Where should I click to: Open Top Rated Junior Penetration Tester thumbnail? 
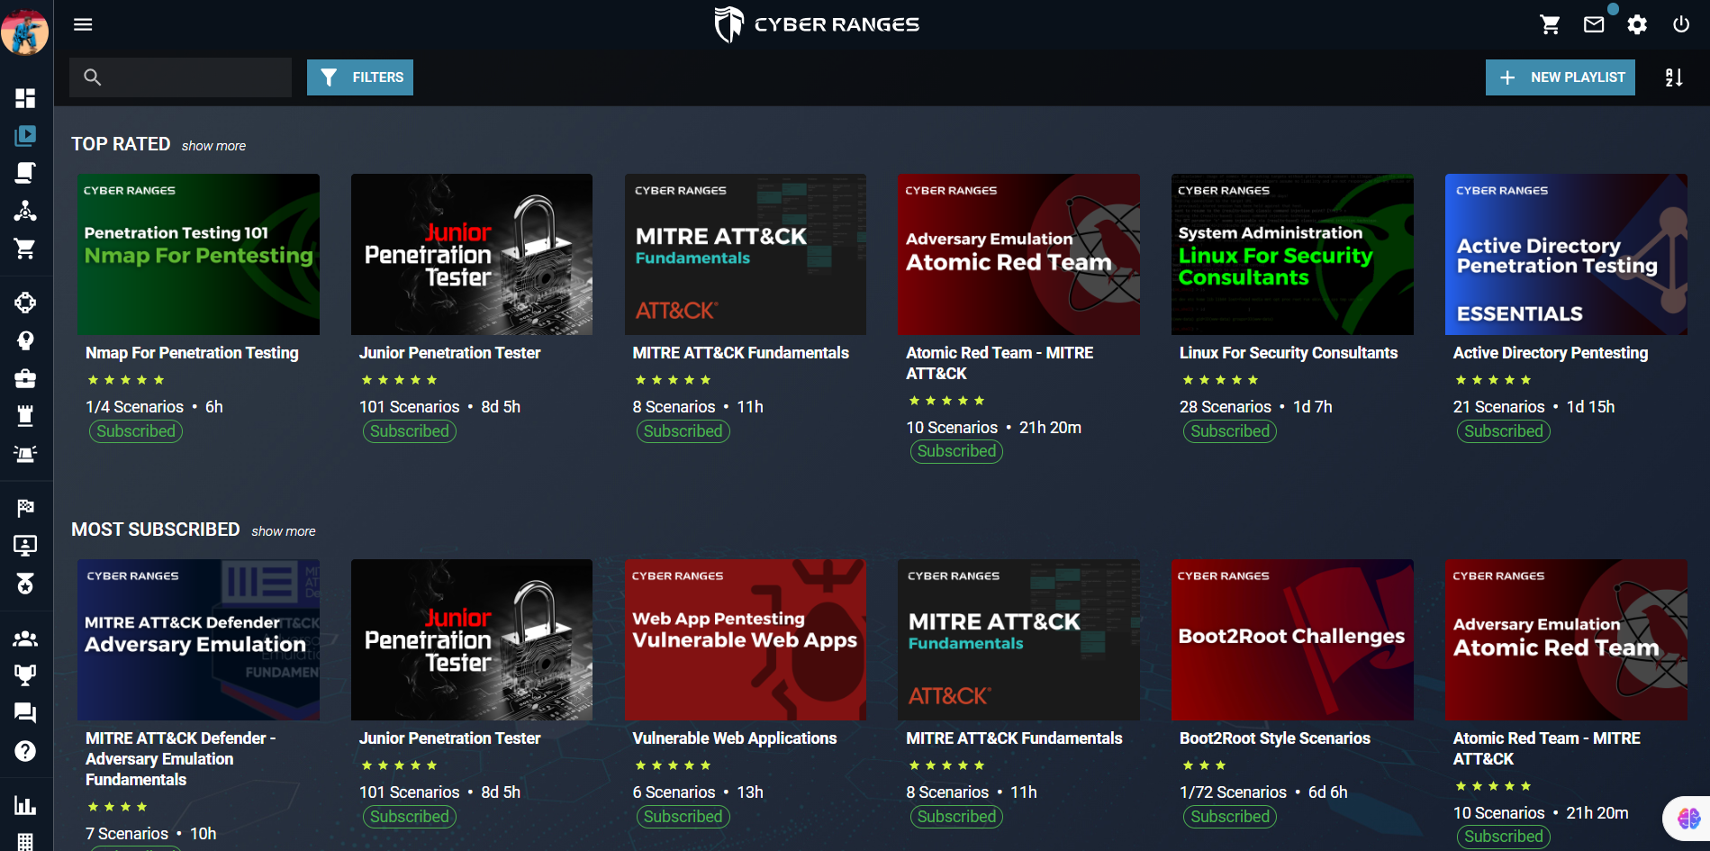point(472,254)
